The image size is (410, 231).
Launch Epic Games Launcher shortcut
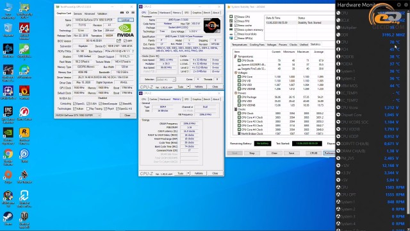[x=8, y=115]
